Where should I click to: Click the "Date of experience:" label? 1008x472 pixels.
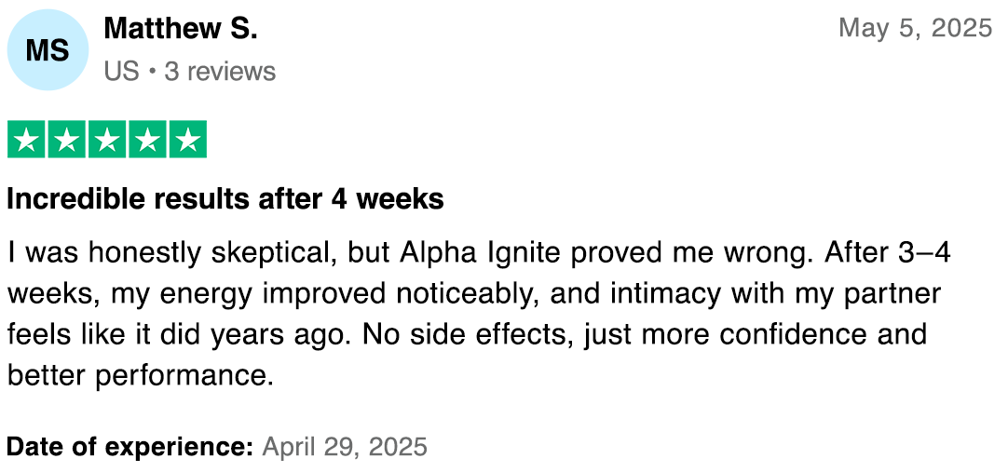click(x=130, y=447)
